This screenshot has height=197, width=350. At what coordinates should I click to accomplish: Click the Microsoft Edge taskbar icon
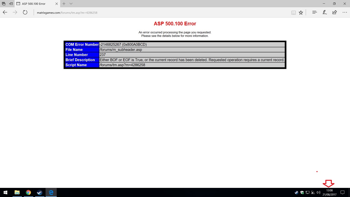coord(51,193)
